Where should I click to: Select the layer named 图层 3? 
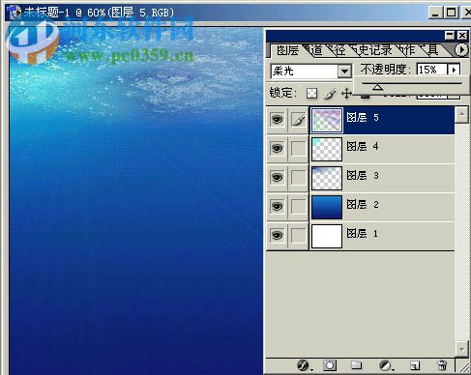[x=363, y=176]
